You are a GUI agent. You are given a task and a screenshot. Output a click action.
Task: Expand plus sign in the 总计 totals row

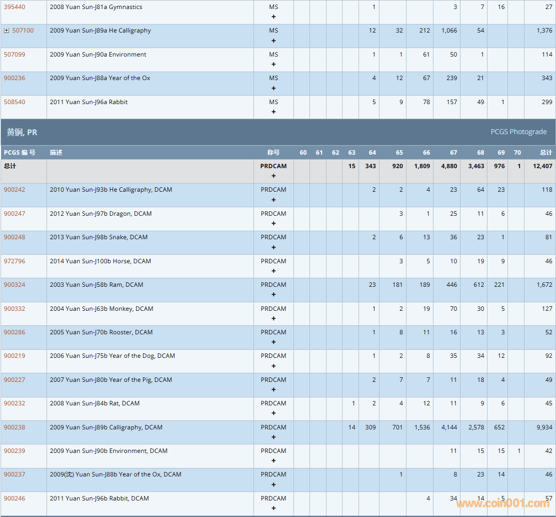[273, 176]
